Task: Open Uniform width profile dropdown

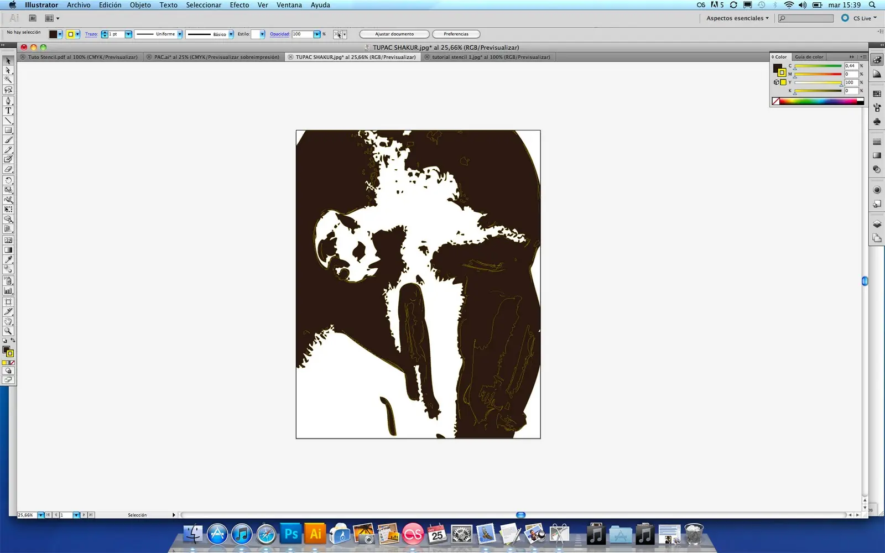Action: pos(180,34)
